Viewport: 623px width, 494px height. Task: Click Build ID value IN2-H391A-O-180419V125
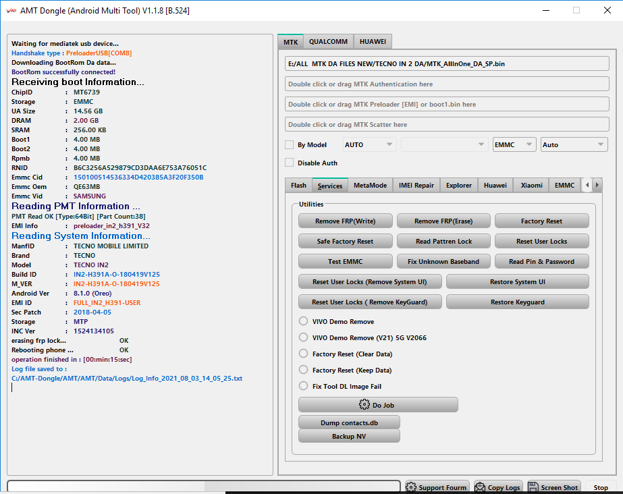116,275
